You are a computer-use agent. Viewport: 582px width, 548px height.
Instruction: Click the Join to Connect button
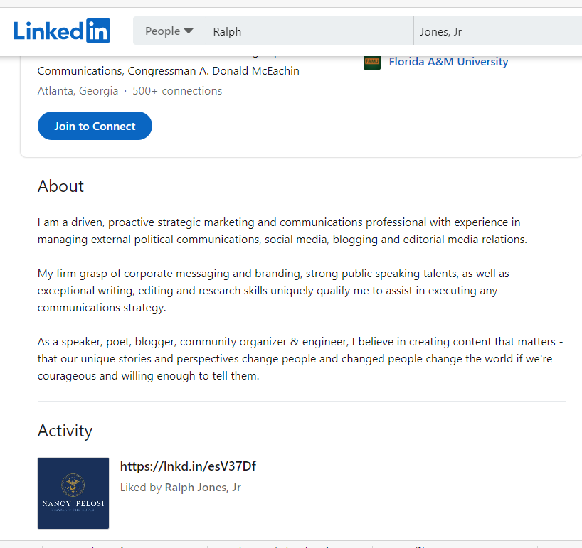(x=95, y=126)
